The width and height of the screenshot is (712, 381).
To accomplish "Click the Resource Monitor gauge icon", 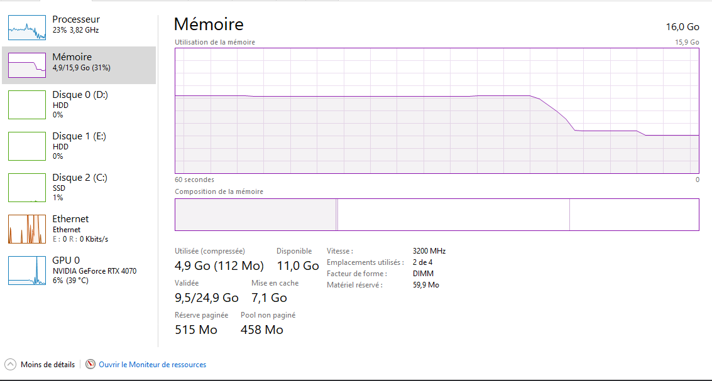I will pyautogui.click(x=91, y=364).
